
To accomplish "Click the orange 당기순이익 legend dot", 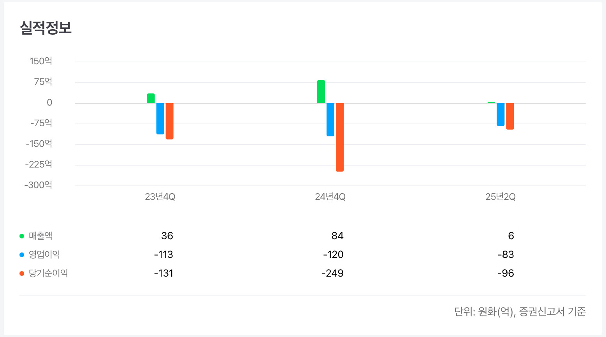I will pyautogui.click(x=22, y=273).
